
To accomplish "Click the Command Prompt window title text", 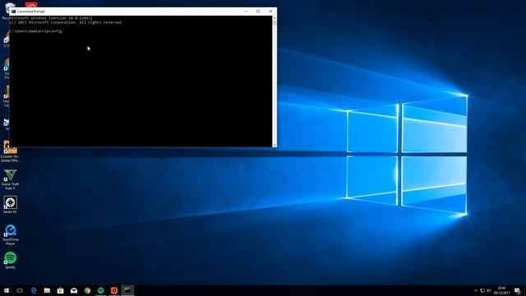I will [31, 12].
